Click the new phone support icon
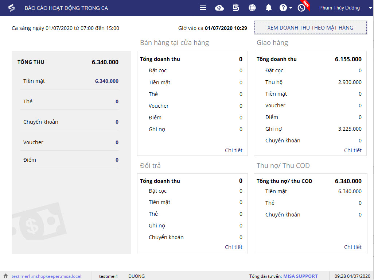374x280 pixels. [x=301, y=8]
